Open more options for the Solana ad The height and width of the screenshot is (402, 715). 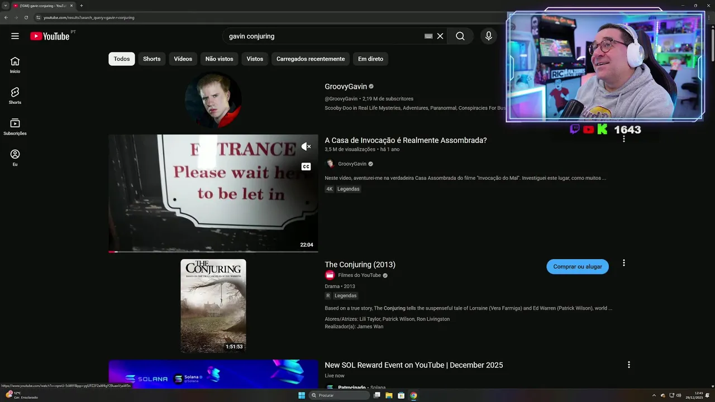coord(629,365)
